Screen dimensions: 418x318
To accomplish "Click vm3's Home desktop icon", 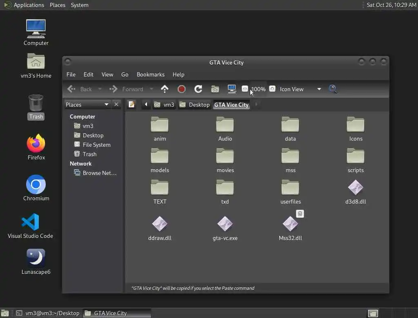I will pyautogui.click(x=36, y=66).
